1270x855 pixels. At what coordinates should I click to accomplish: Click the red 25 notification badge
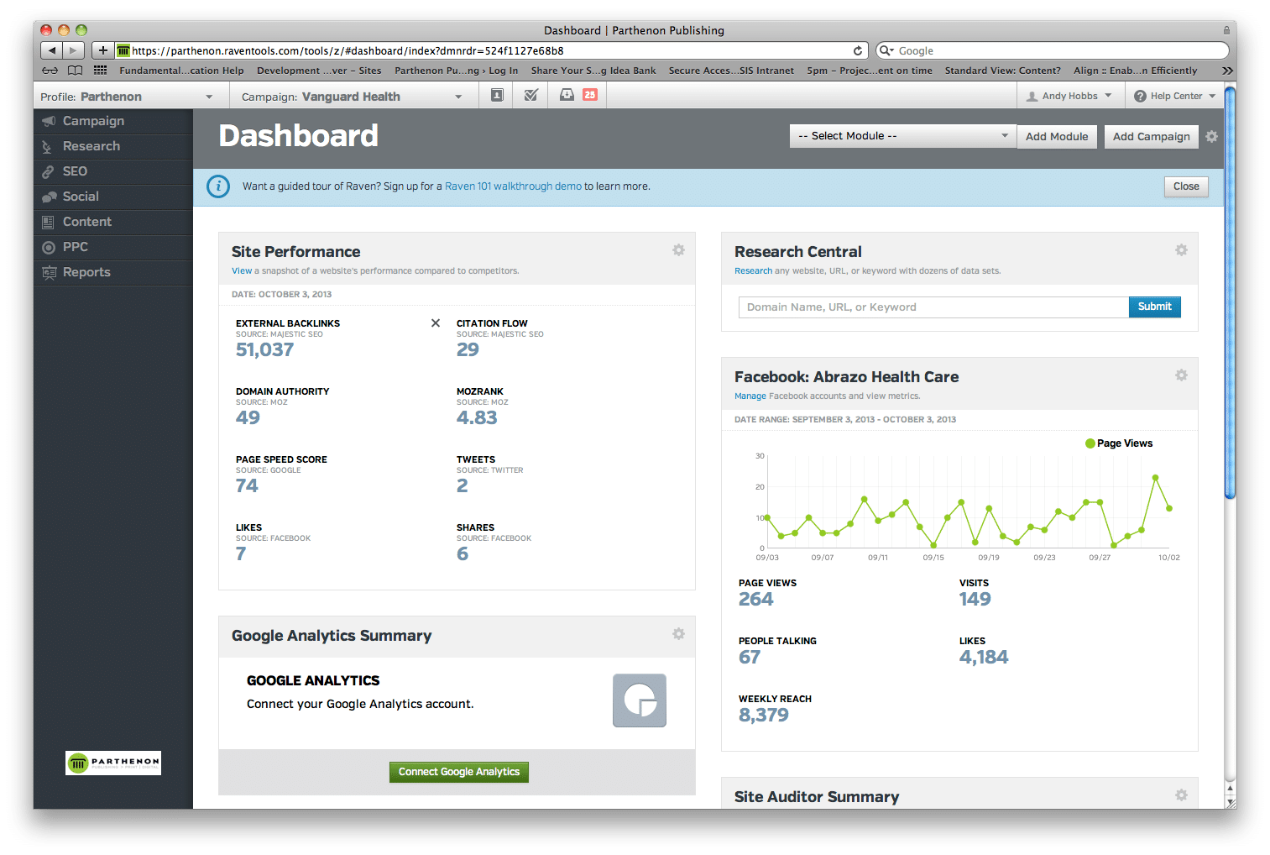pyautogui.click(x=590, y=95)
